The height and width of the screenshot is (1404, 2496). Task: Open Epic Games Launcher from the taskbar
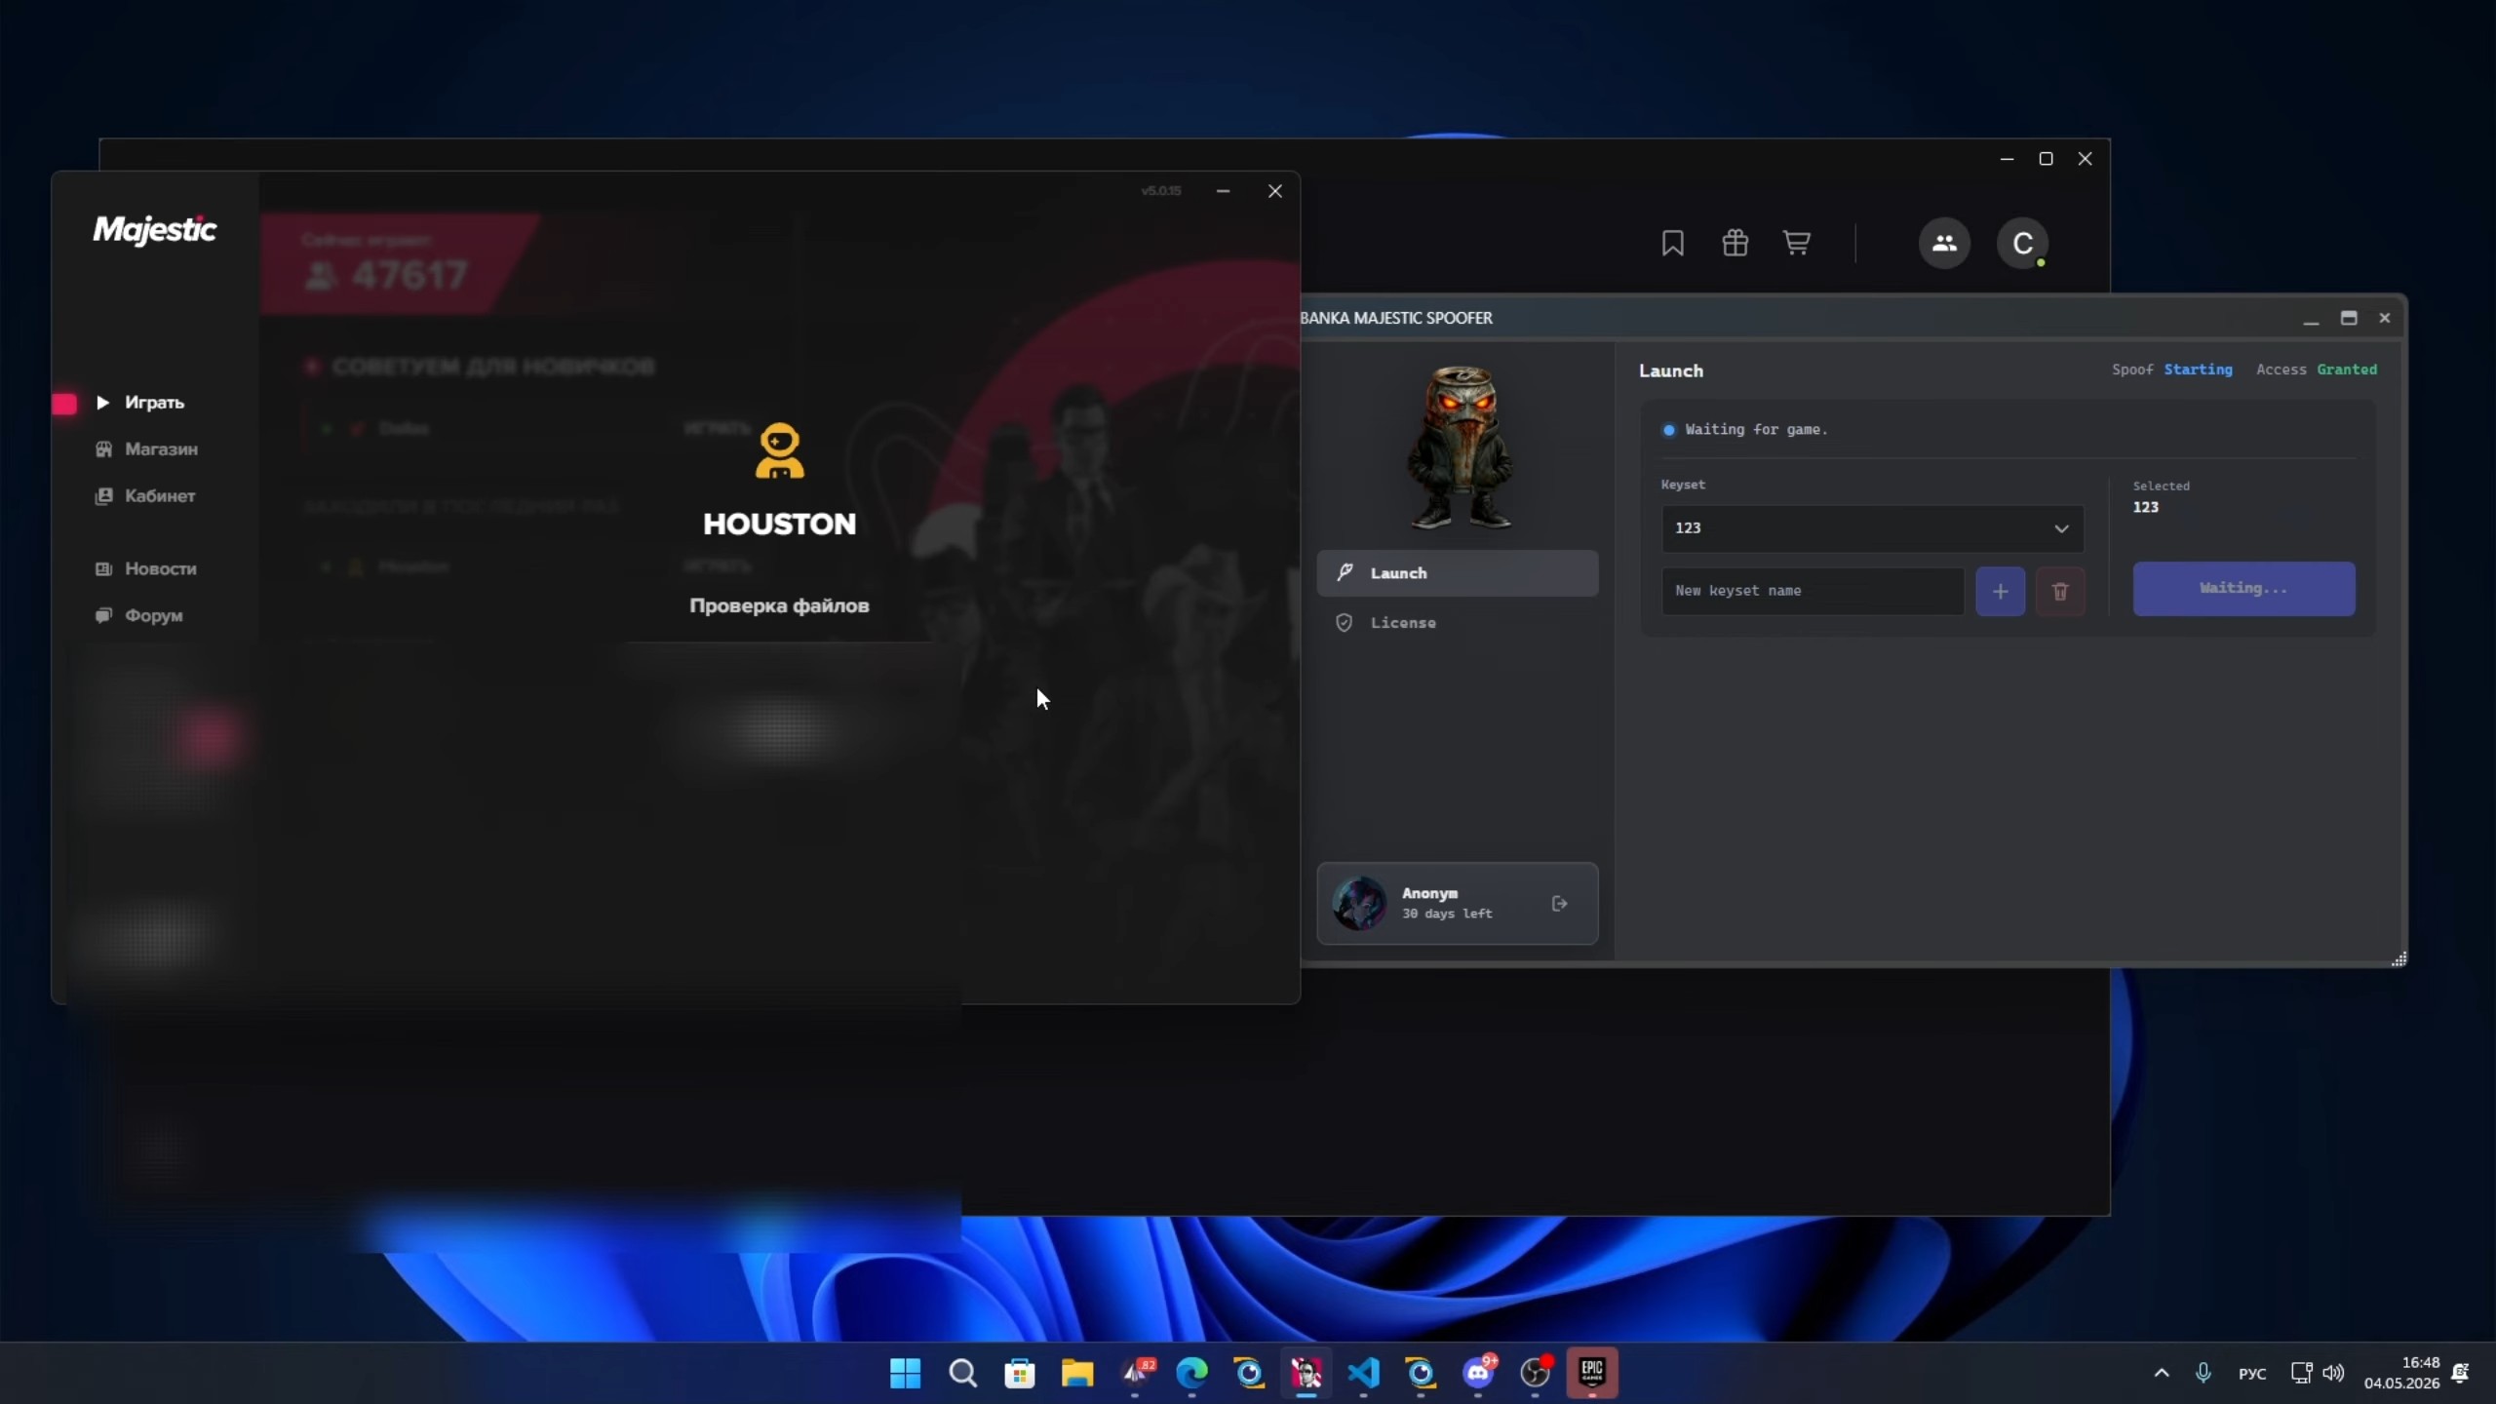pyautogui.click(x=1592, y=1373)
